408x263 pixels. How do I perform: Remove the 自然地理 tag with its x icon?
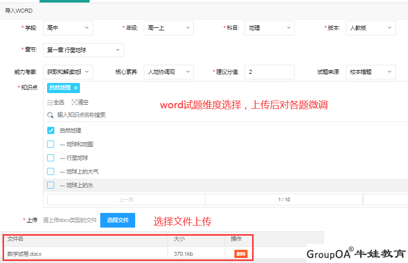tap(75, 88)
